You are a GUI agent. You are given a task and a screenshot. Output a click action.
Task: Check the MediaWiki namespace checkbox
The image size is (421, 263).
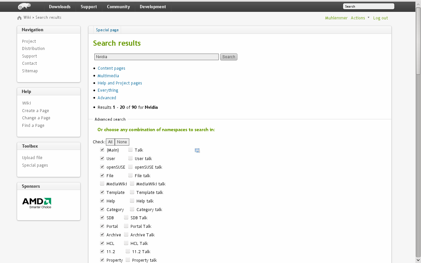pyautogui.click(x=102, y=183)
